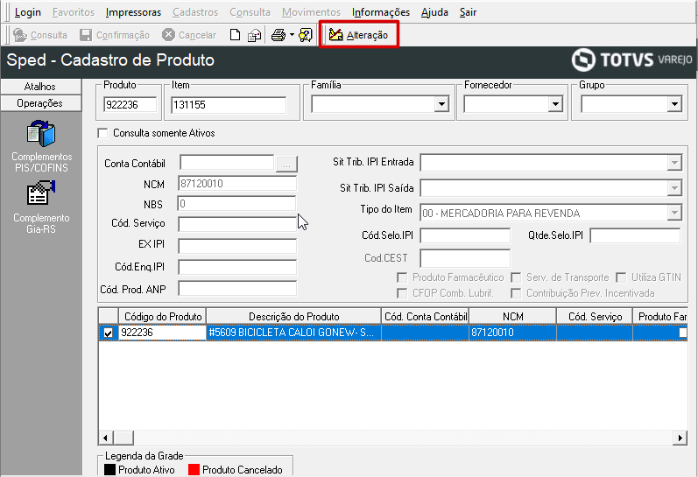The width and height of the screenshot is (698, 477).
Task: Open Complementos PIS/COFINS shortcut icon
Action: click(41, 134)
